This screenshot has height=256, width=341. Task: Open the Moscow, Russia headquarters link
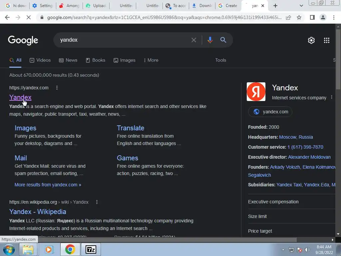pyautogui.click(x=296, y=137)
